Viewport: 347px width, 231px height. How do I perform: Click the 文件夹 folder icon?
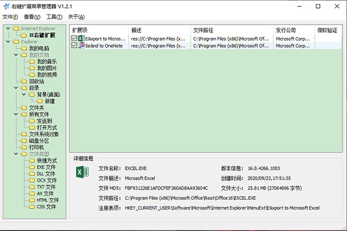click(x=24, y=107)
